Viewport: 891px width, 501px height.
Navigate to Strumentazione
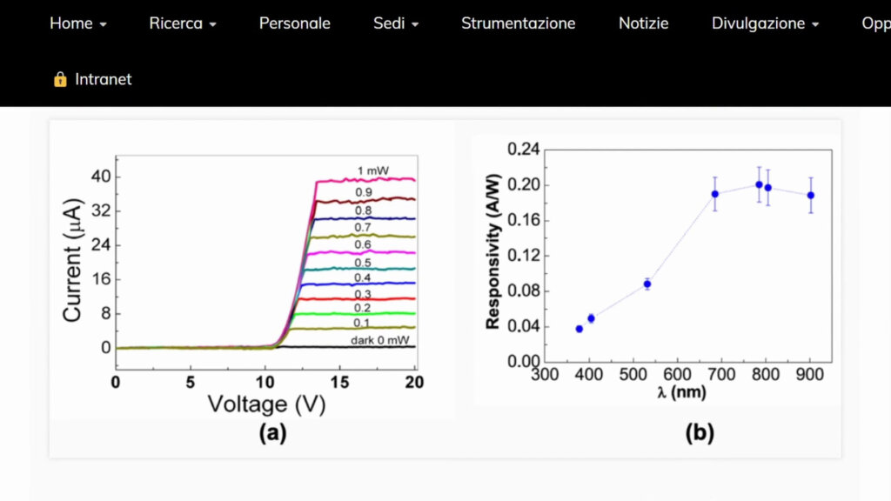coord(518,23)
